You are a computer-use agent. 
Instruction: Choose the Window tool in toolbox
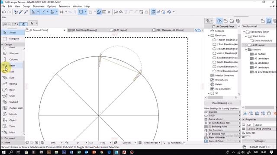(13, 53)
